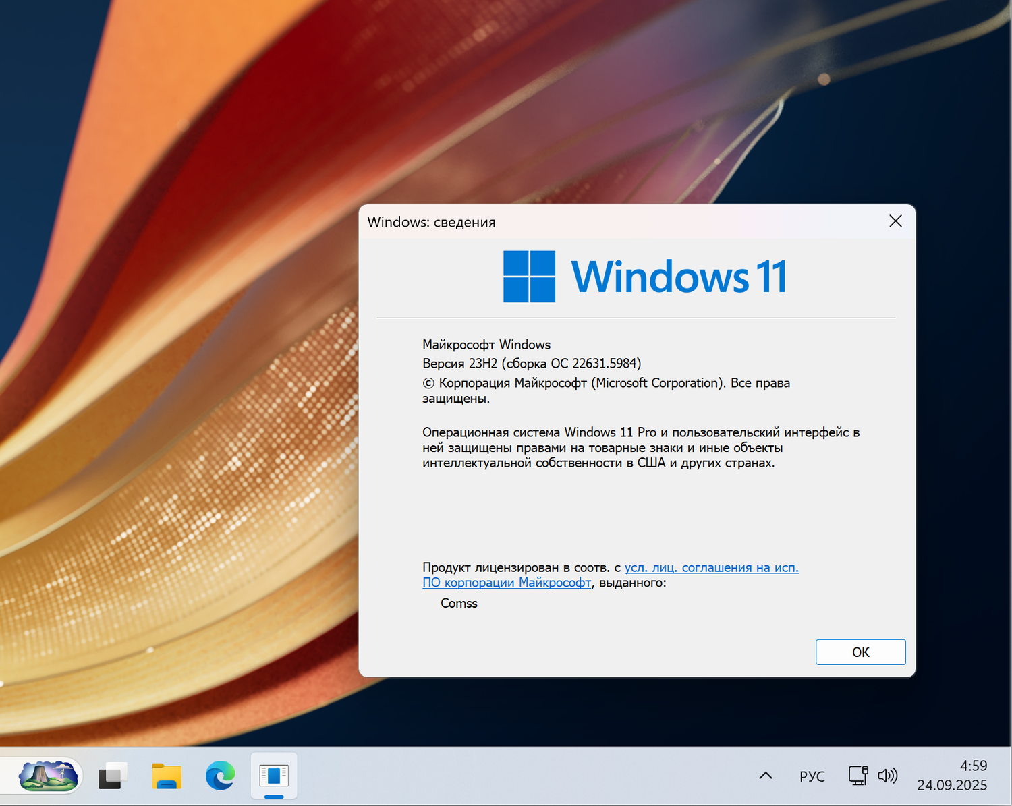Open the volume control speaker icon

889,776
